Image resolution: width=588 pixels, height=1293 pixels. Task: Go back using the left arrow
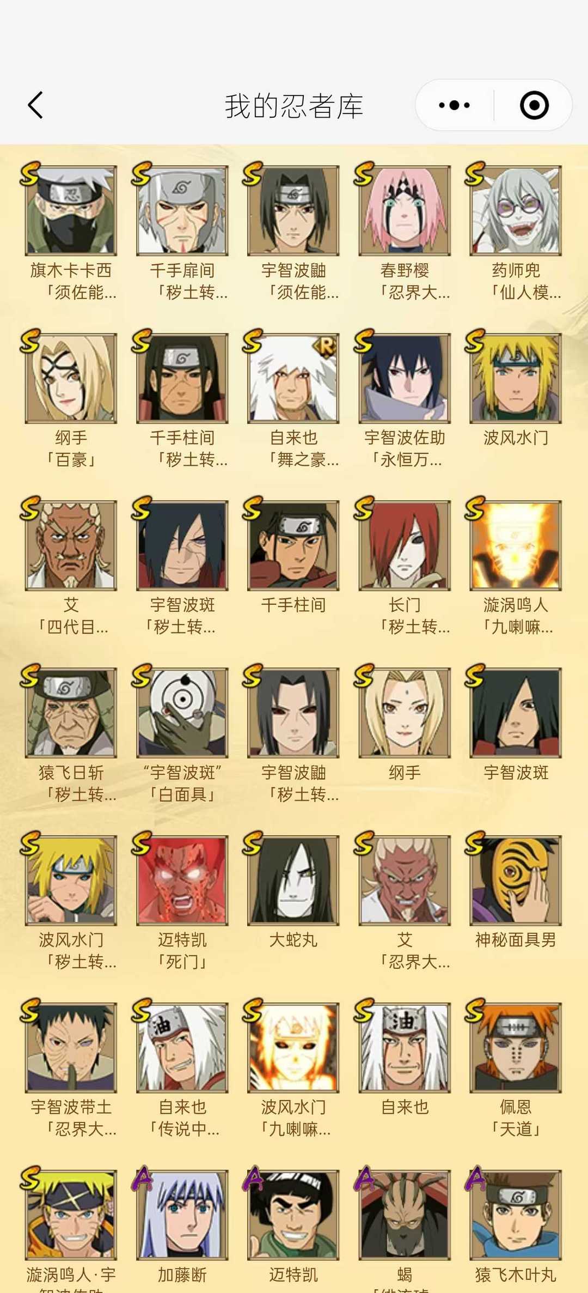35,105
